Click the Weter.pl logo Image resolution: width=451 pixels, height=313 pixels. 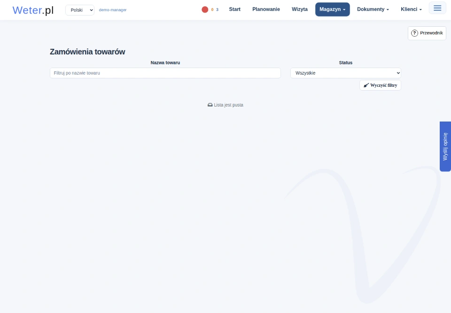click(33, 10)
